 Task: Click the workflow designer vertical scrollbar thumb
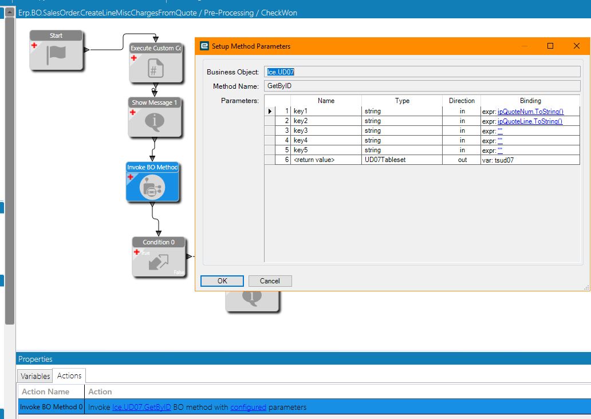click(10, 171)
